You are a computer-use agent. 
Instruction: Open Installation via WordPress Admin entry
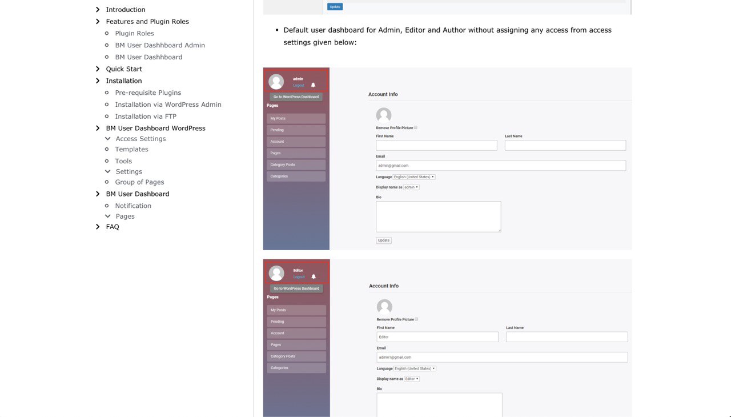tap(168, 105)
